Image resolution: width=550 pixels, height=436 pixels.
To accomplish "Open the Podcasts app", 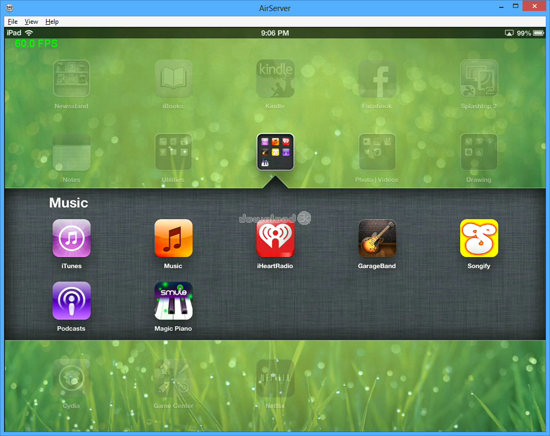I will 71,301.
